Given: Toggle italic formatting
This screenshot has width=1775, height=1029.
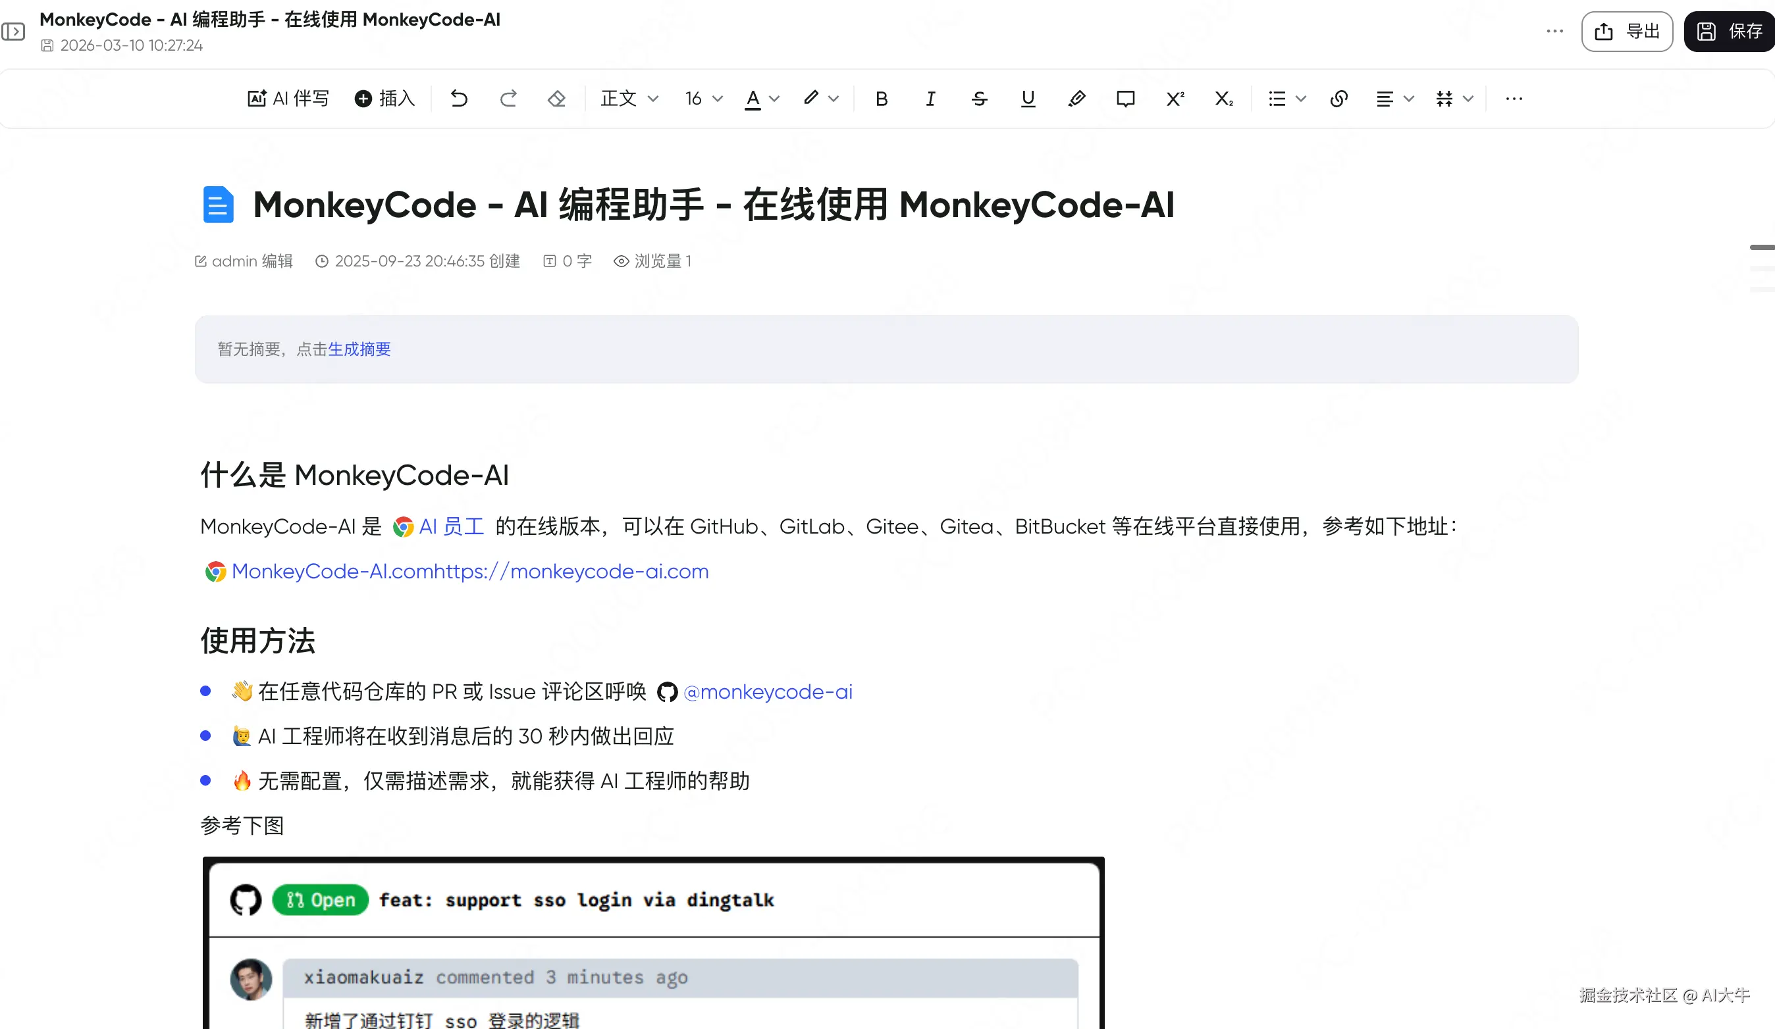Looking at the screenshot, I should 930,99.
